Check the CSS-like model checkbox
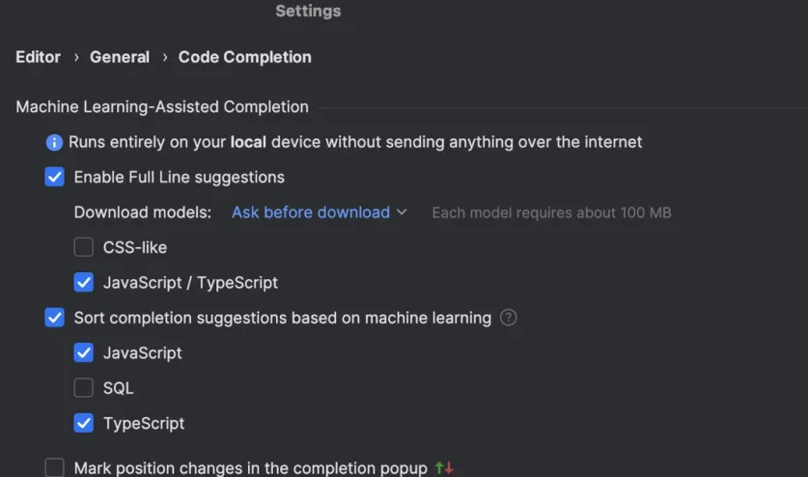This screenshot has width=808, height=477. pos(84,248)
